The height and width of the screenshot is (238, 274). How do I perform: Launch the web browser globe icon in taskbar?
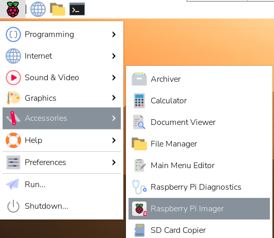38,9
